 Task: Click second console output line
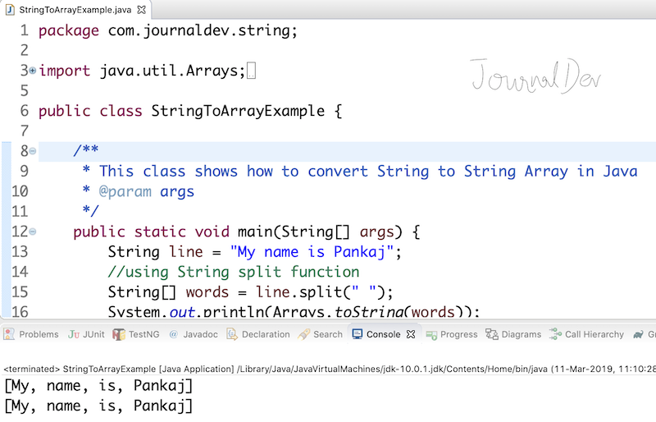(x=98, y=406)
